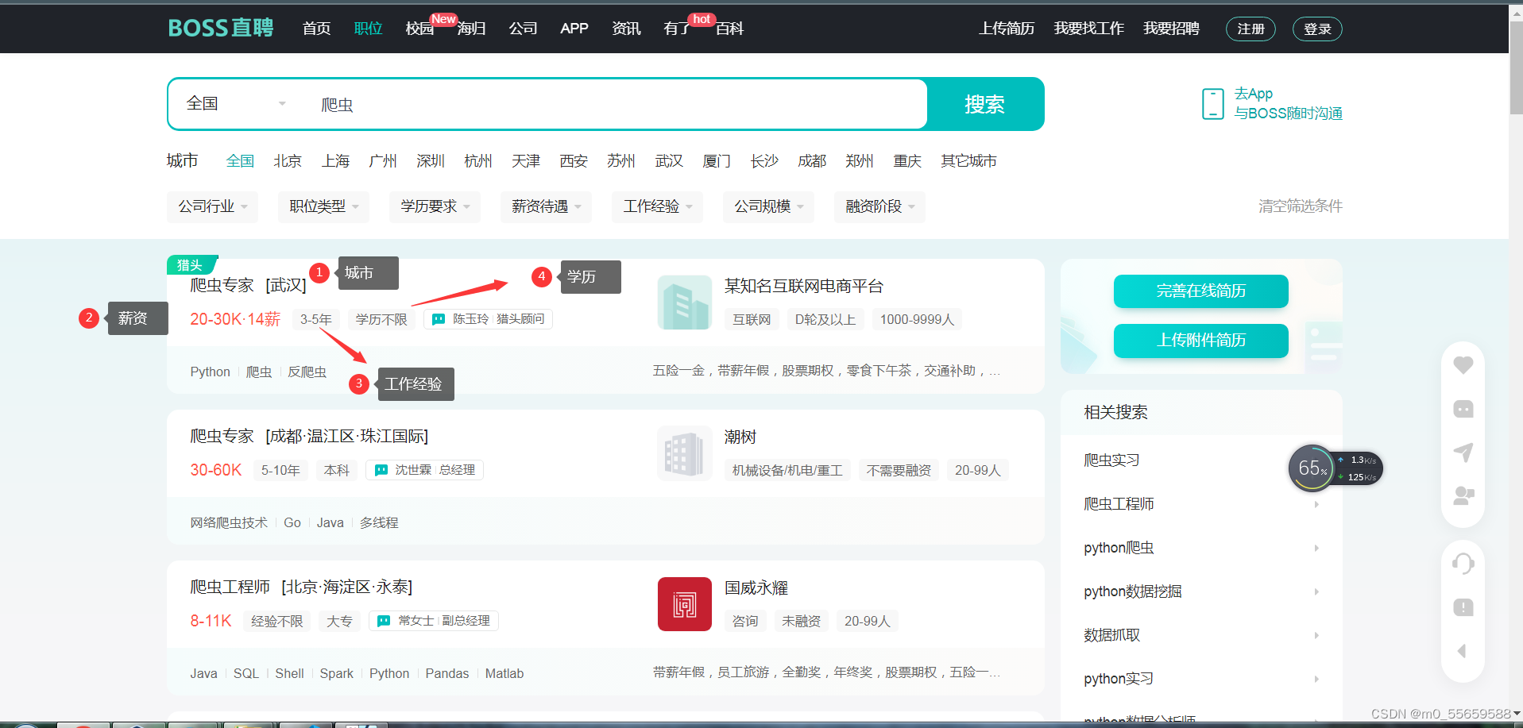Screen dimensions: 1523x728
Task: Click 清空筛选条件 link
Action: pyautogui.click(x=1301, y=206)
